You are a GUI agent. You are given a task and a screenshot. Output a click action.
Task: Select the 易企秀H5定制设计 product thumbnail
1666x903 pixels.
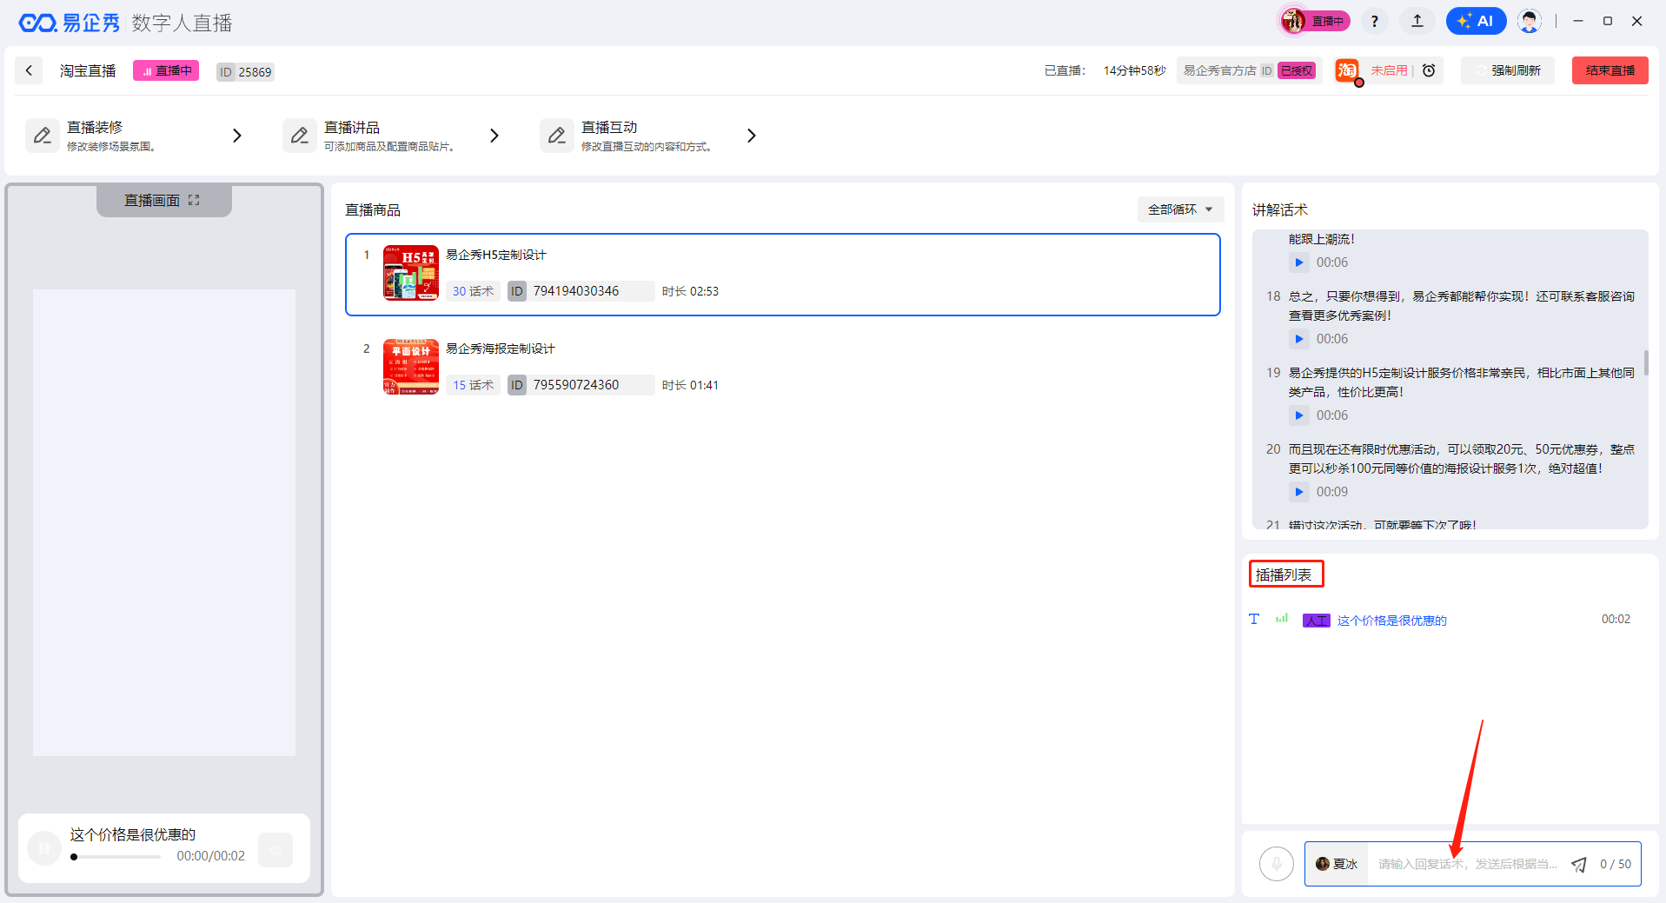click(x=410, y=273)
